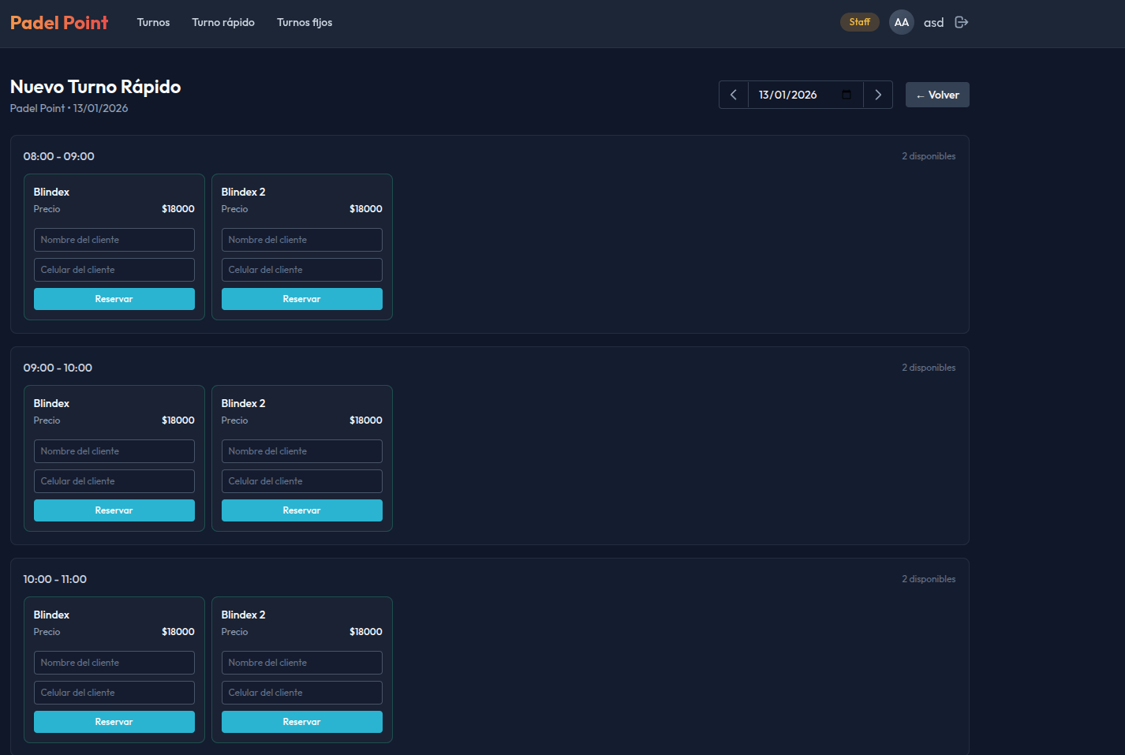Click client phone field for Blindex at 10:00

point(114,693)
